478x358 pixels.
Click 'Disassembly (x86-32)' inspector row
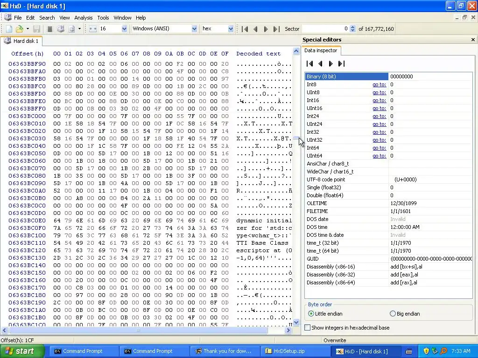[388, 274]
